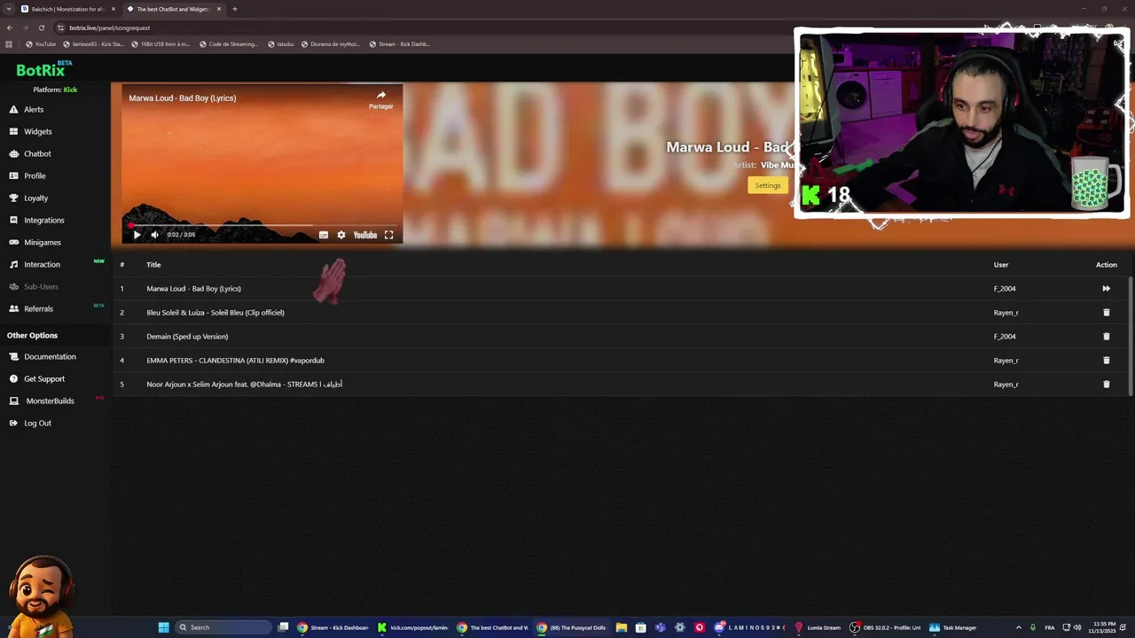The width and height of the screenshot is (1135, 638).
Task: Open the video on YouTube
Action: 365,235
